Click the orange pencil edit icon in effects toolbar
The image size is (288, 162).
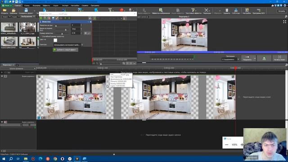tap(57, 18)
